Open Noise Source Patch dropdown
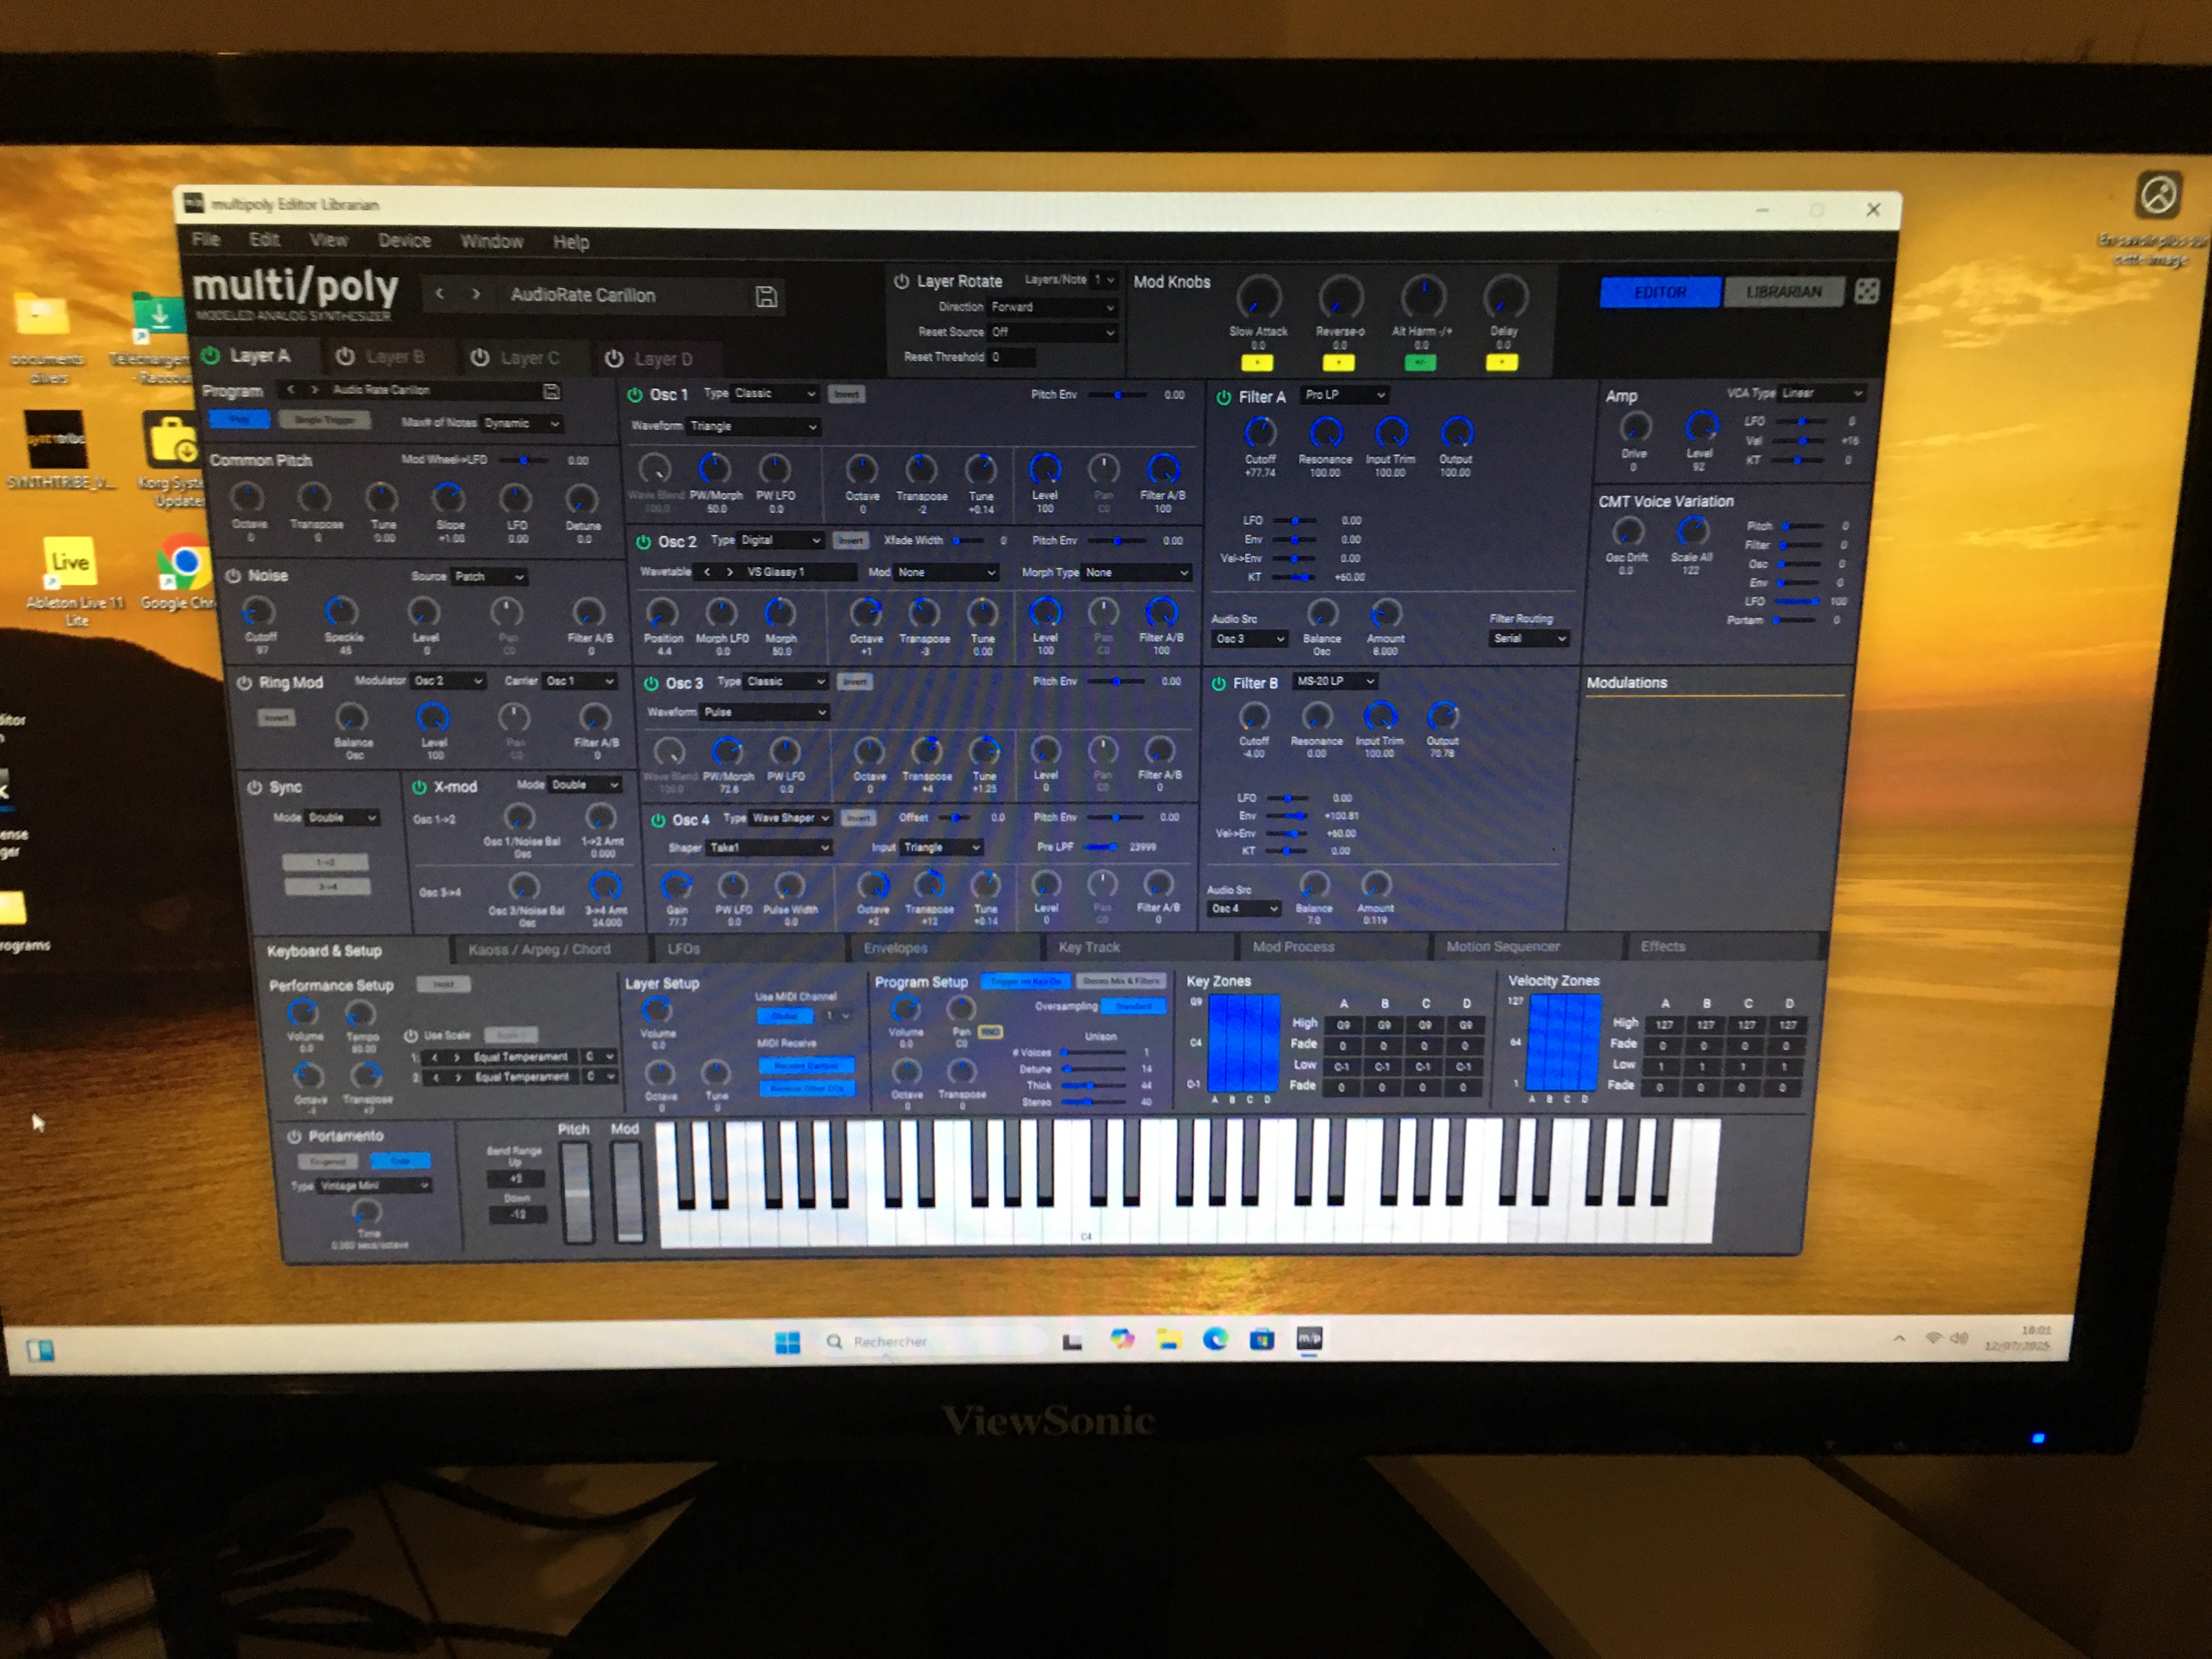This screenshot has width=2212, height=1659. point(489,577)
